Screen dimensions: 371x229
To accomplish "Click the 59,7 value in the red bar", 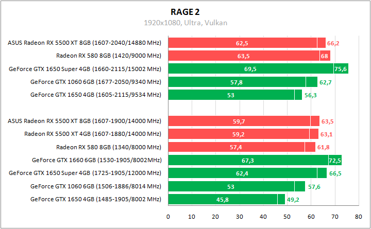I will [x=239, y=121].
